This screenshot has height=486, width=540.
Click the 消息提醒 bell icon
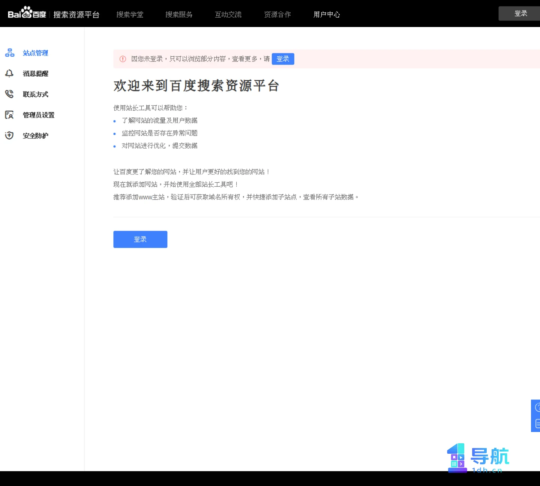[9, 73]
